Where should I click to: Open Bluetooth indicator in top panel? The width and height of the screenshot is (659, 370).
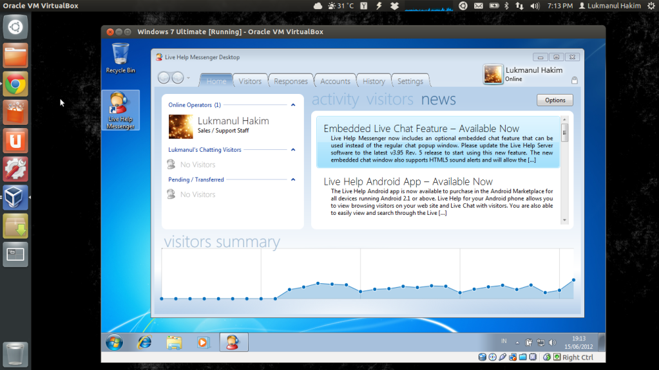506,6
